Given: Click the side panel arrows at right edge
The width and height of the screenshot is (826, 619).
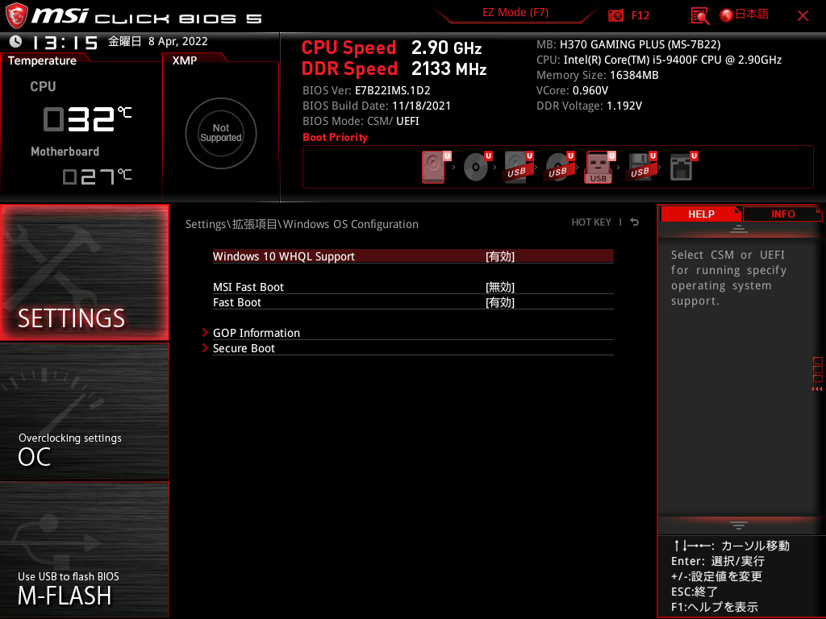Looking at the screenshot, I should point(816,389).
